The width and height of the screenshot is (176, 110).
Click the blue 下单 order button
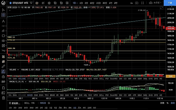click(x=170, y=3)
